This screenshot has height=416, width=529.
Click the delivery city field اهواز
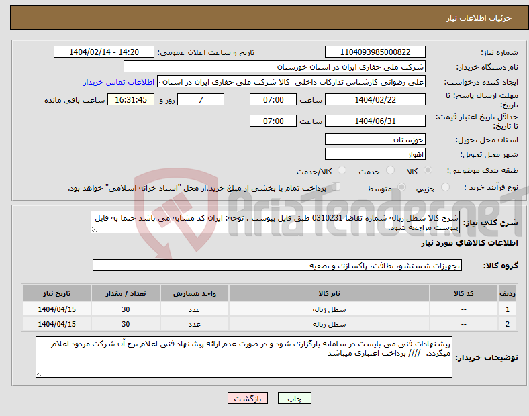point(375,154)
